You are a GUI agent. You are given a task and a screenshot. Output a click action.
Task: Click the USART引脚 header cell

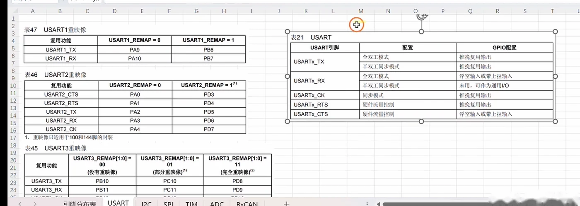pos(325,48)
